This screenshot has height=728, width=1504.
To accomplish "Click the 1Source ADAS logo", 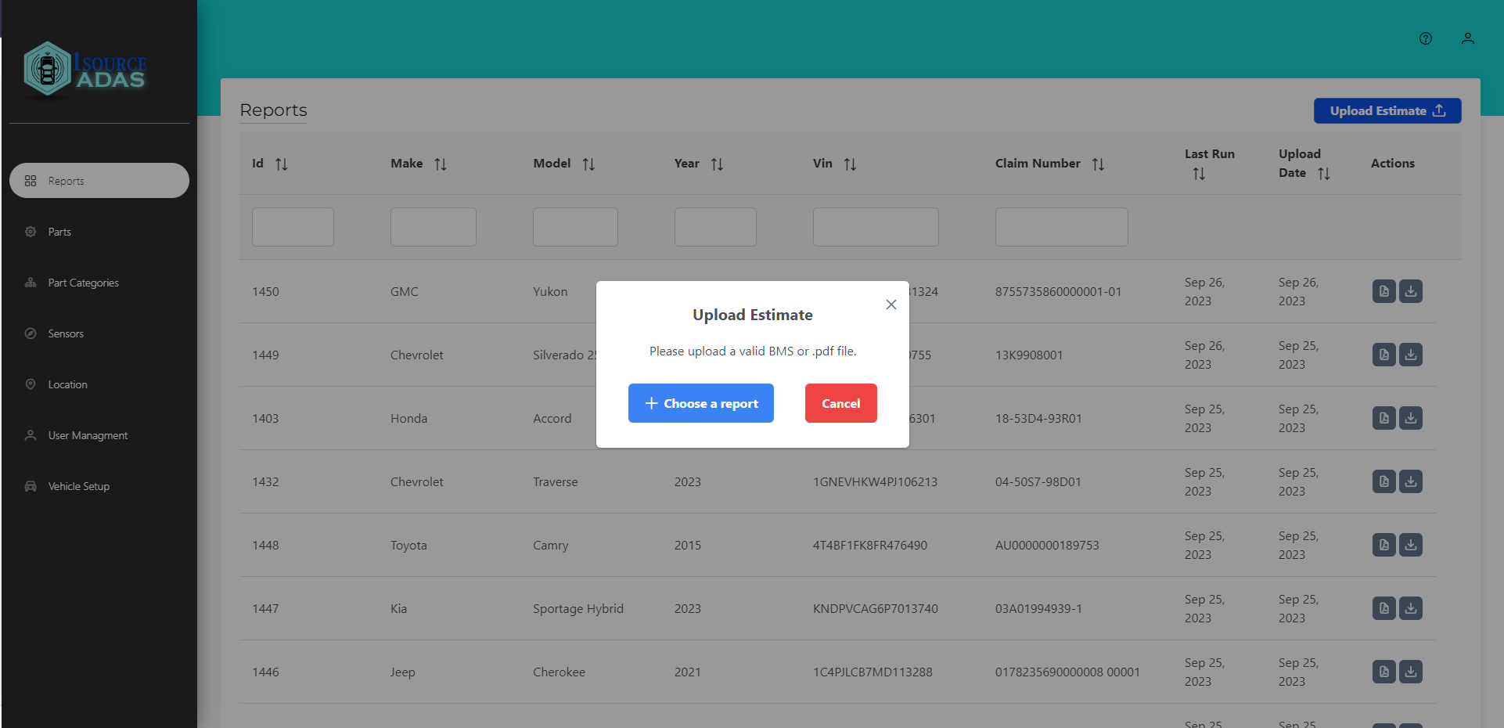I will pyautogui.click(x=85, y=70).
